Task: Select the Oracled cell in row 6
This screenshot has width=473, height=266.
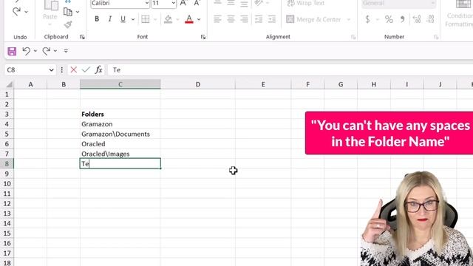Action: [x=120, y=144]
